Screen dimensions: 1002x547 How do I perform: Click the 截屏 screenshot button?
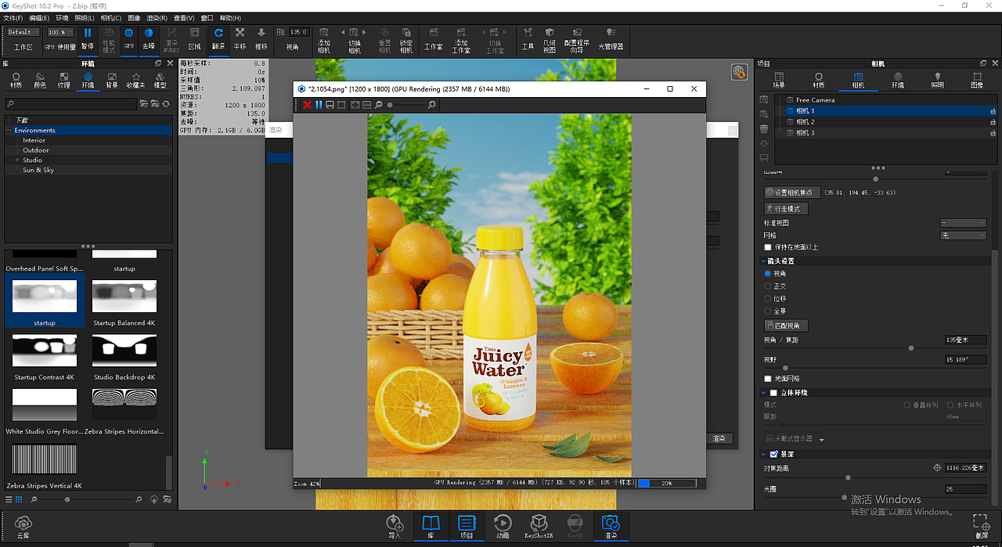tap(982, 526)
